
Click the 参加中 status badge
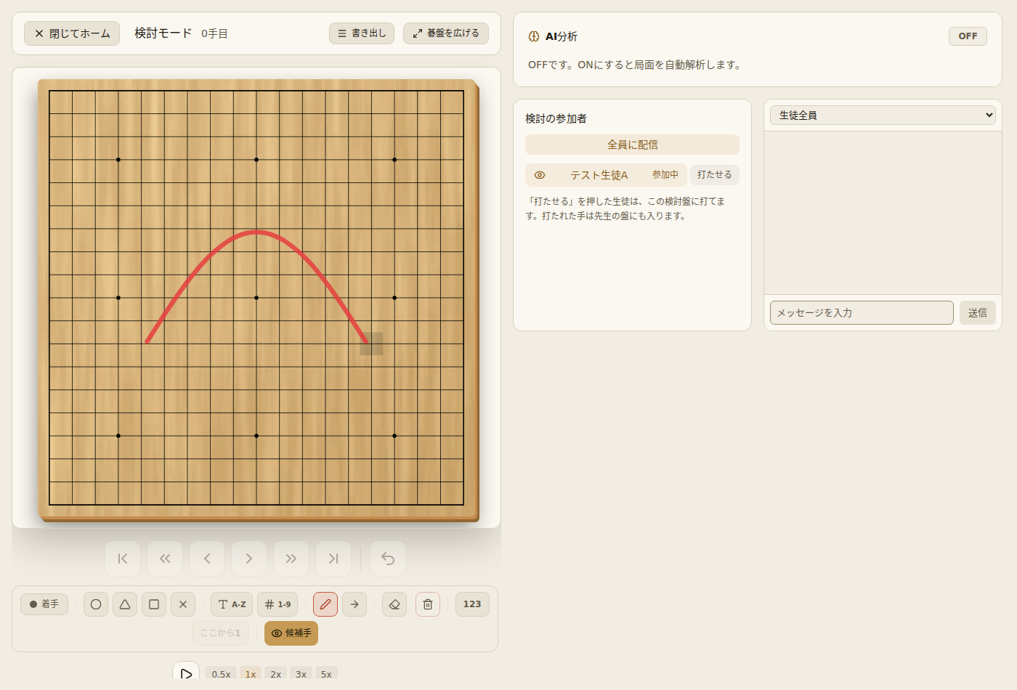point(665,175)
